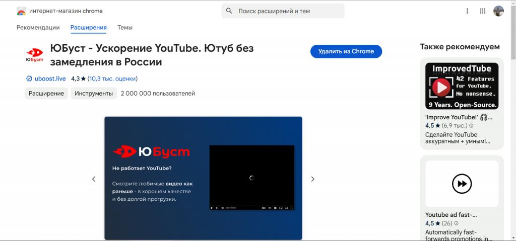Click the Инструменты category chip
The height and width of the screenshot is (241, 516).
click(x=93, y=94)
